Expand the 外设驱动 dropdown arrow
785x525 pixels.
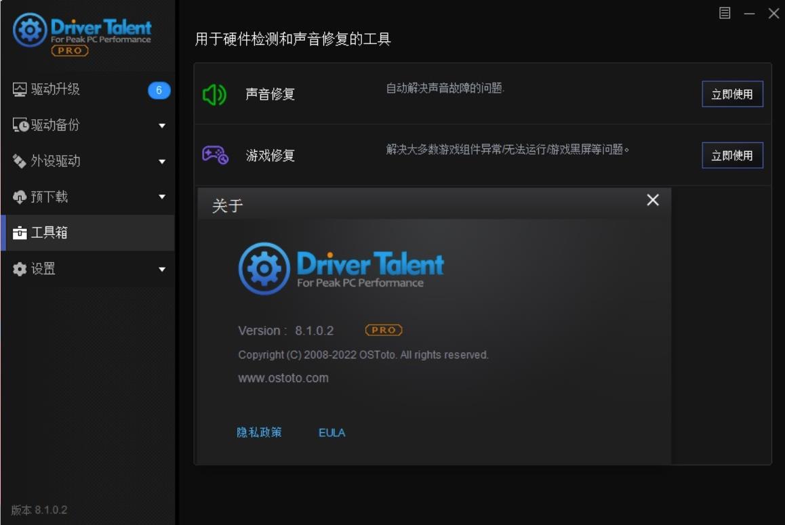pos(162,162)
